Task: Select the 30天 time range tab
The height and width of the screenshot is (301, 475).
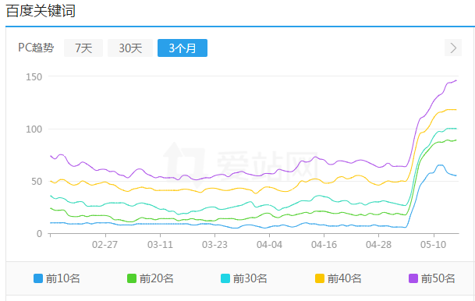Action: pos(130,48)
